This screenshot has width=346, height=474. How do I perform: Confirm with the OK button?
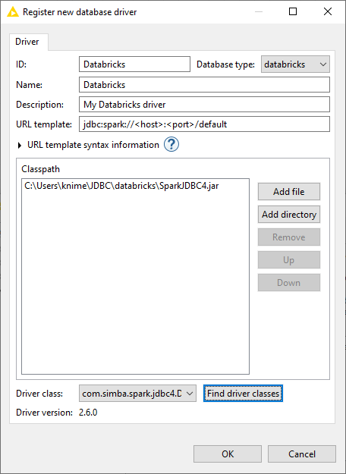[228, 454]
